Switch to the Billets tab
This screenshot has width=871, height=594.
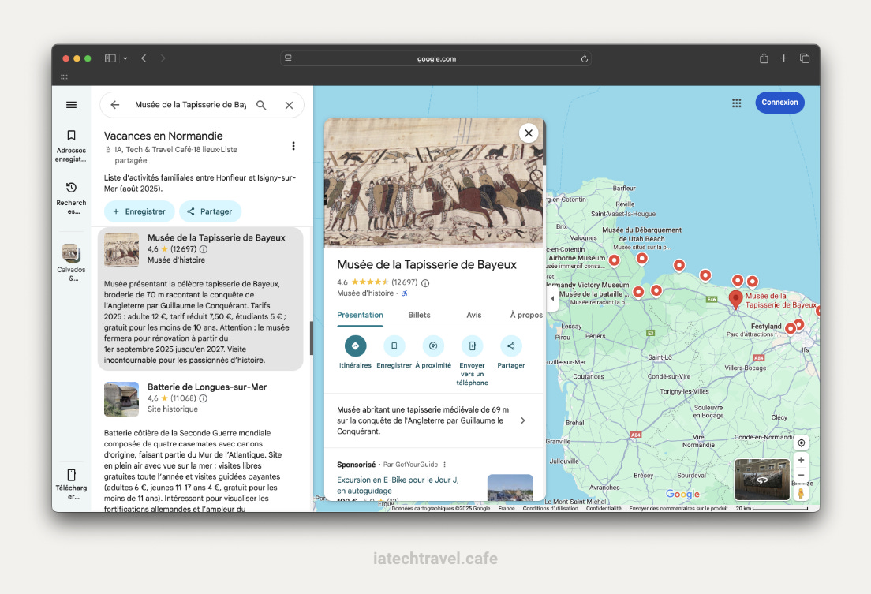[419, 315]
